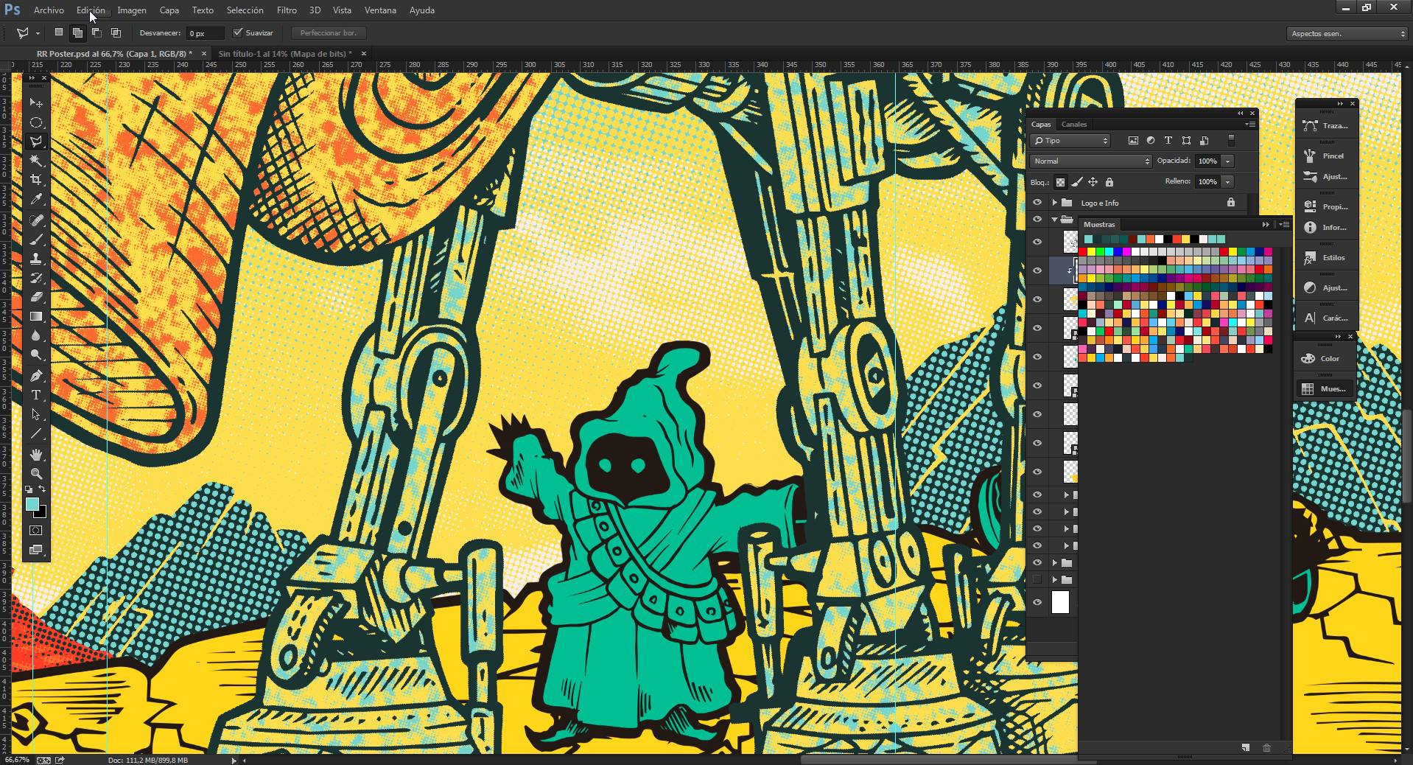Swap foreground and background colors

click(43, 489)
